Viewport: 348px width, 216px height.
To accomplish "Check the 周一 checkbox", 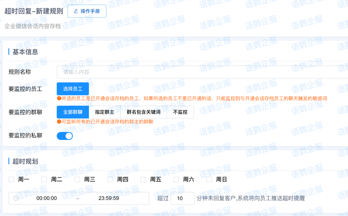I will (x=11, y=179).
